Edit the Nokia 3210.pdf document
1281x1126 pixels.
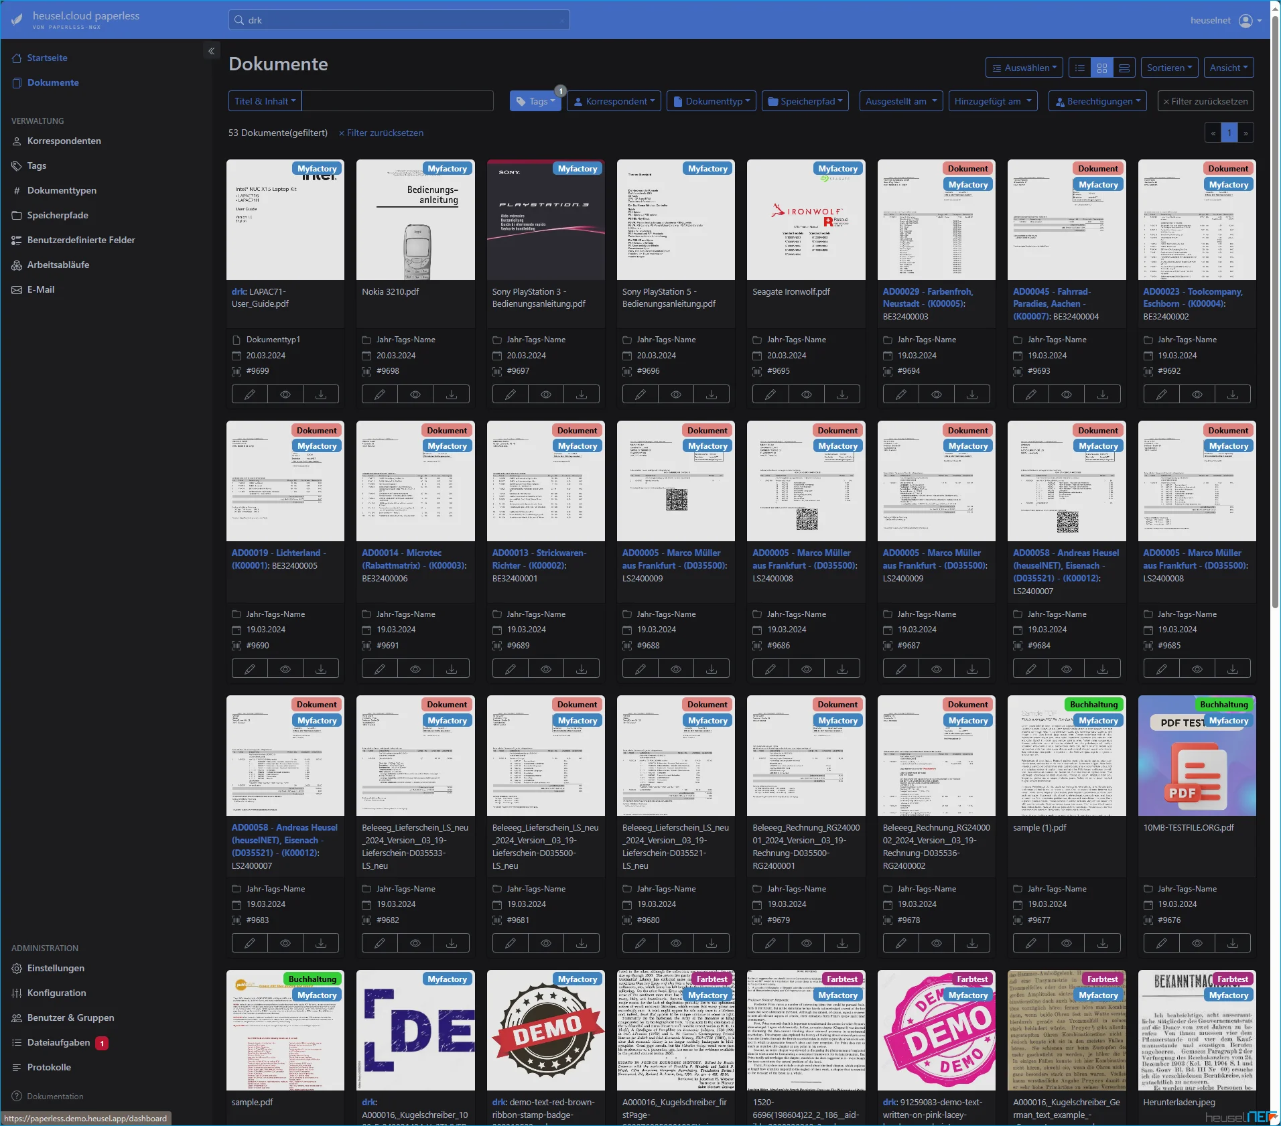(x=380, y=395)
